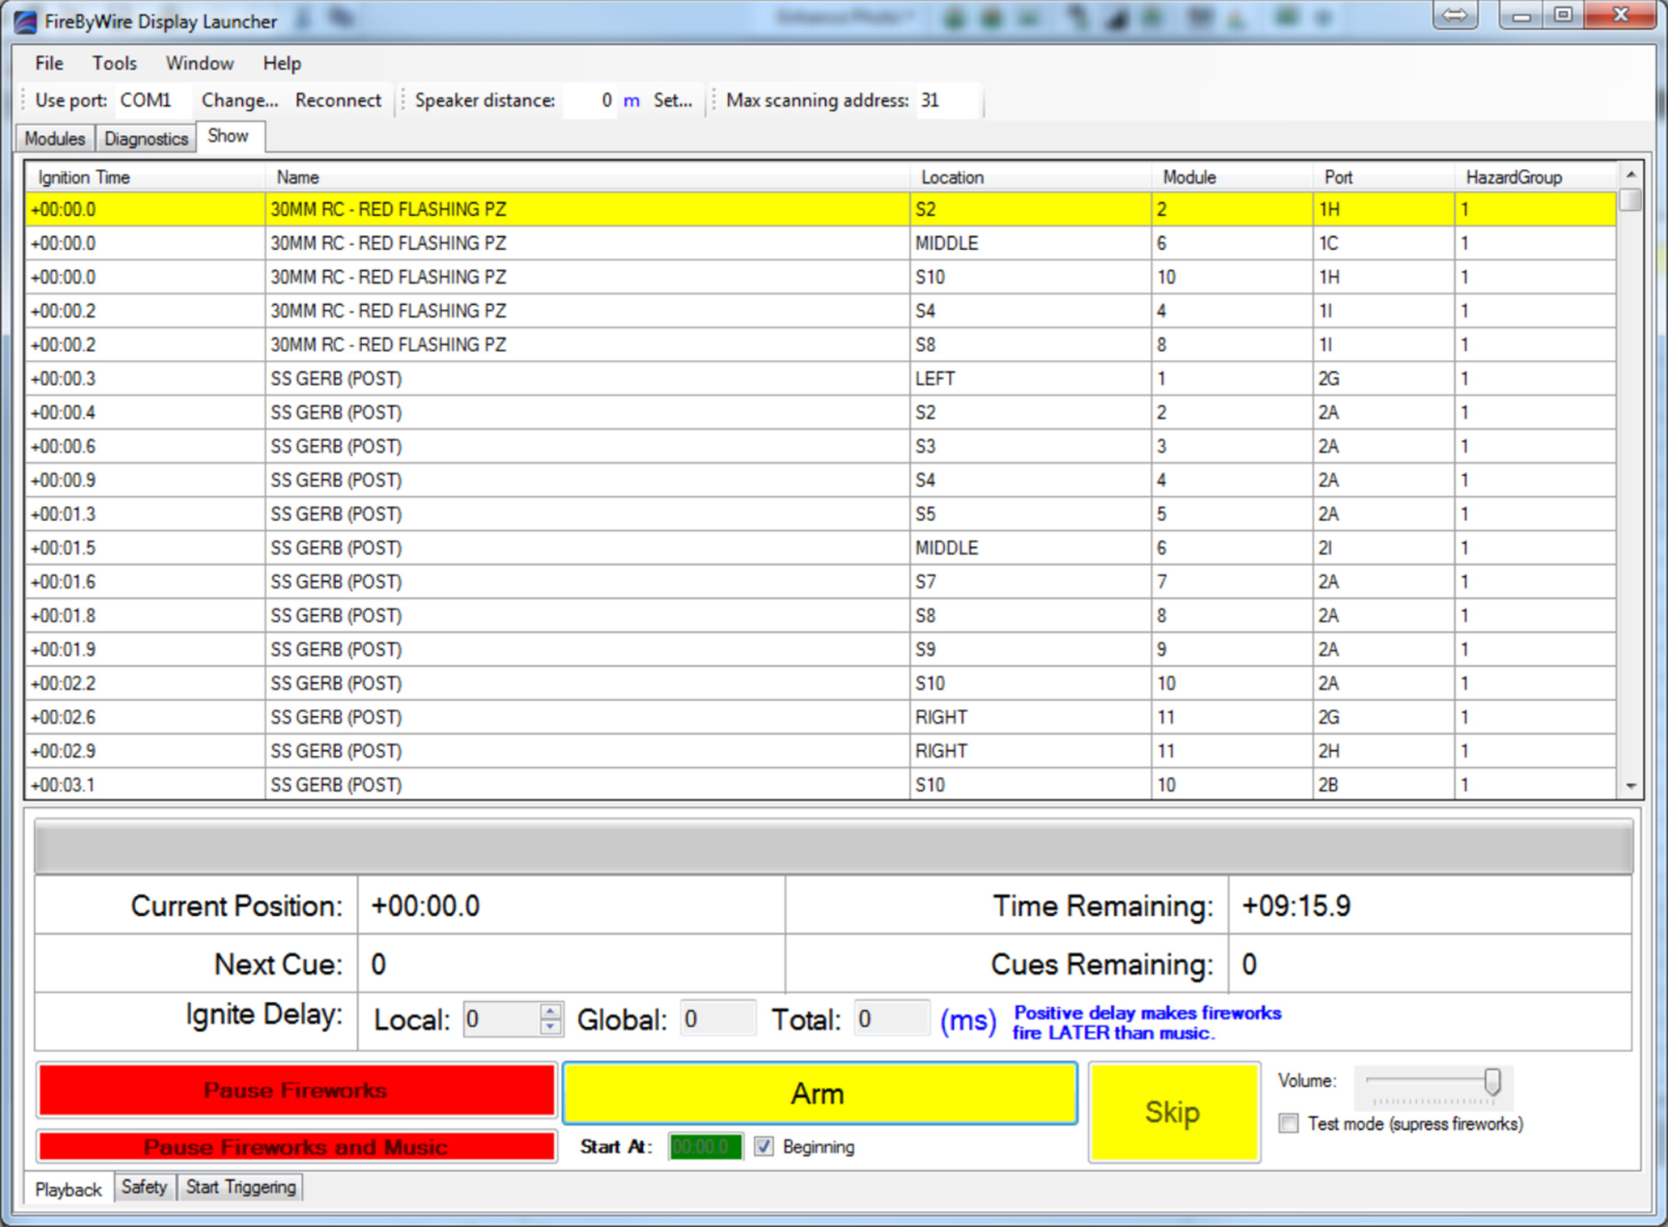This screenshot has height=1227, width=1668.
Task: Click the Current Position value +00:00.0
Action: coord(425,906)
